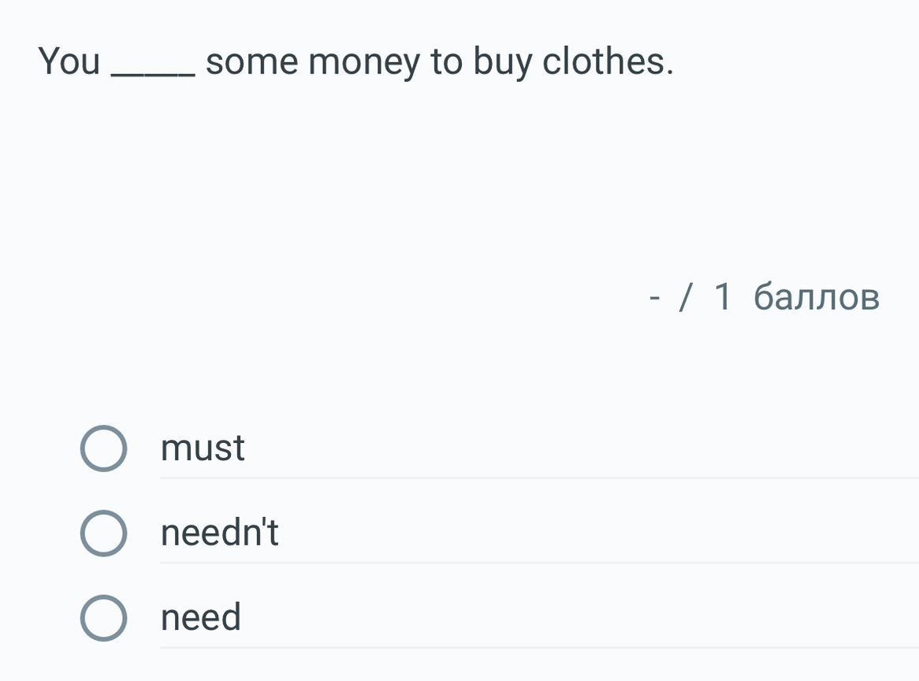Click the "need" answer label text

[200, 618]
